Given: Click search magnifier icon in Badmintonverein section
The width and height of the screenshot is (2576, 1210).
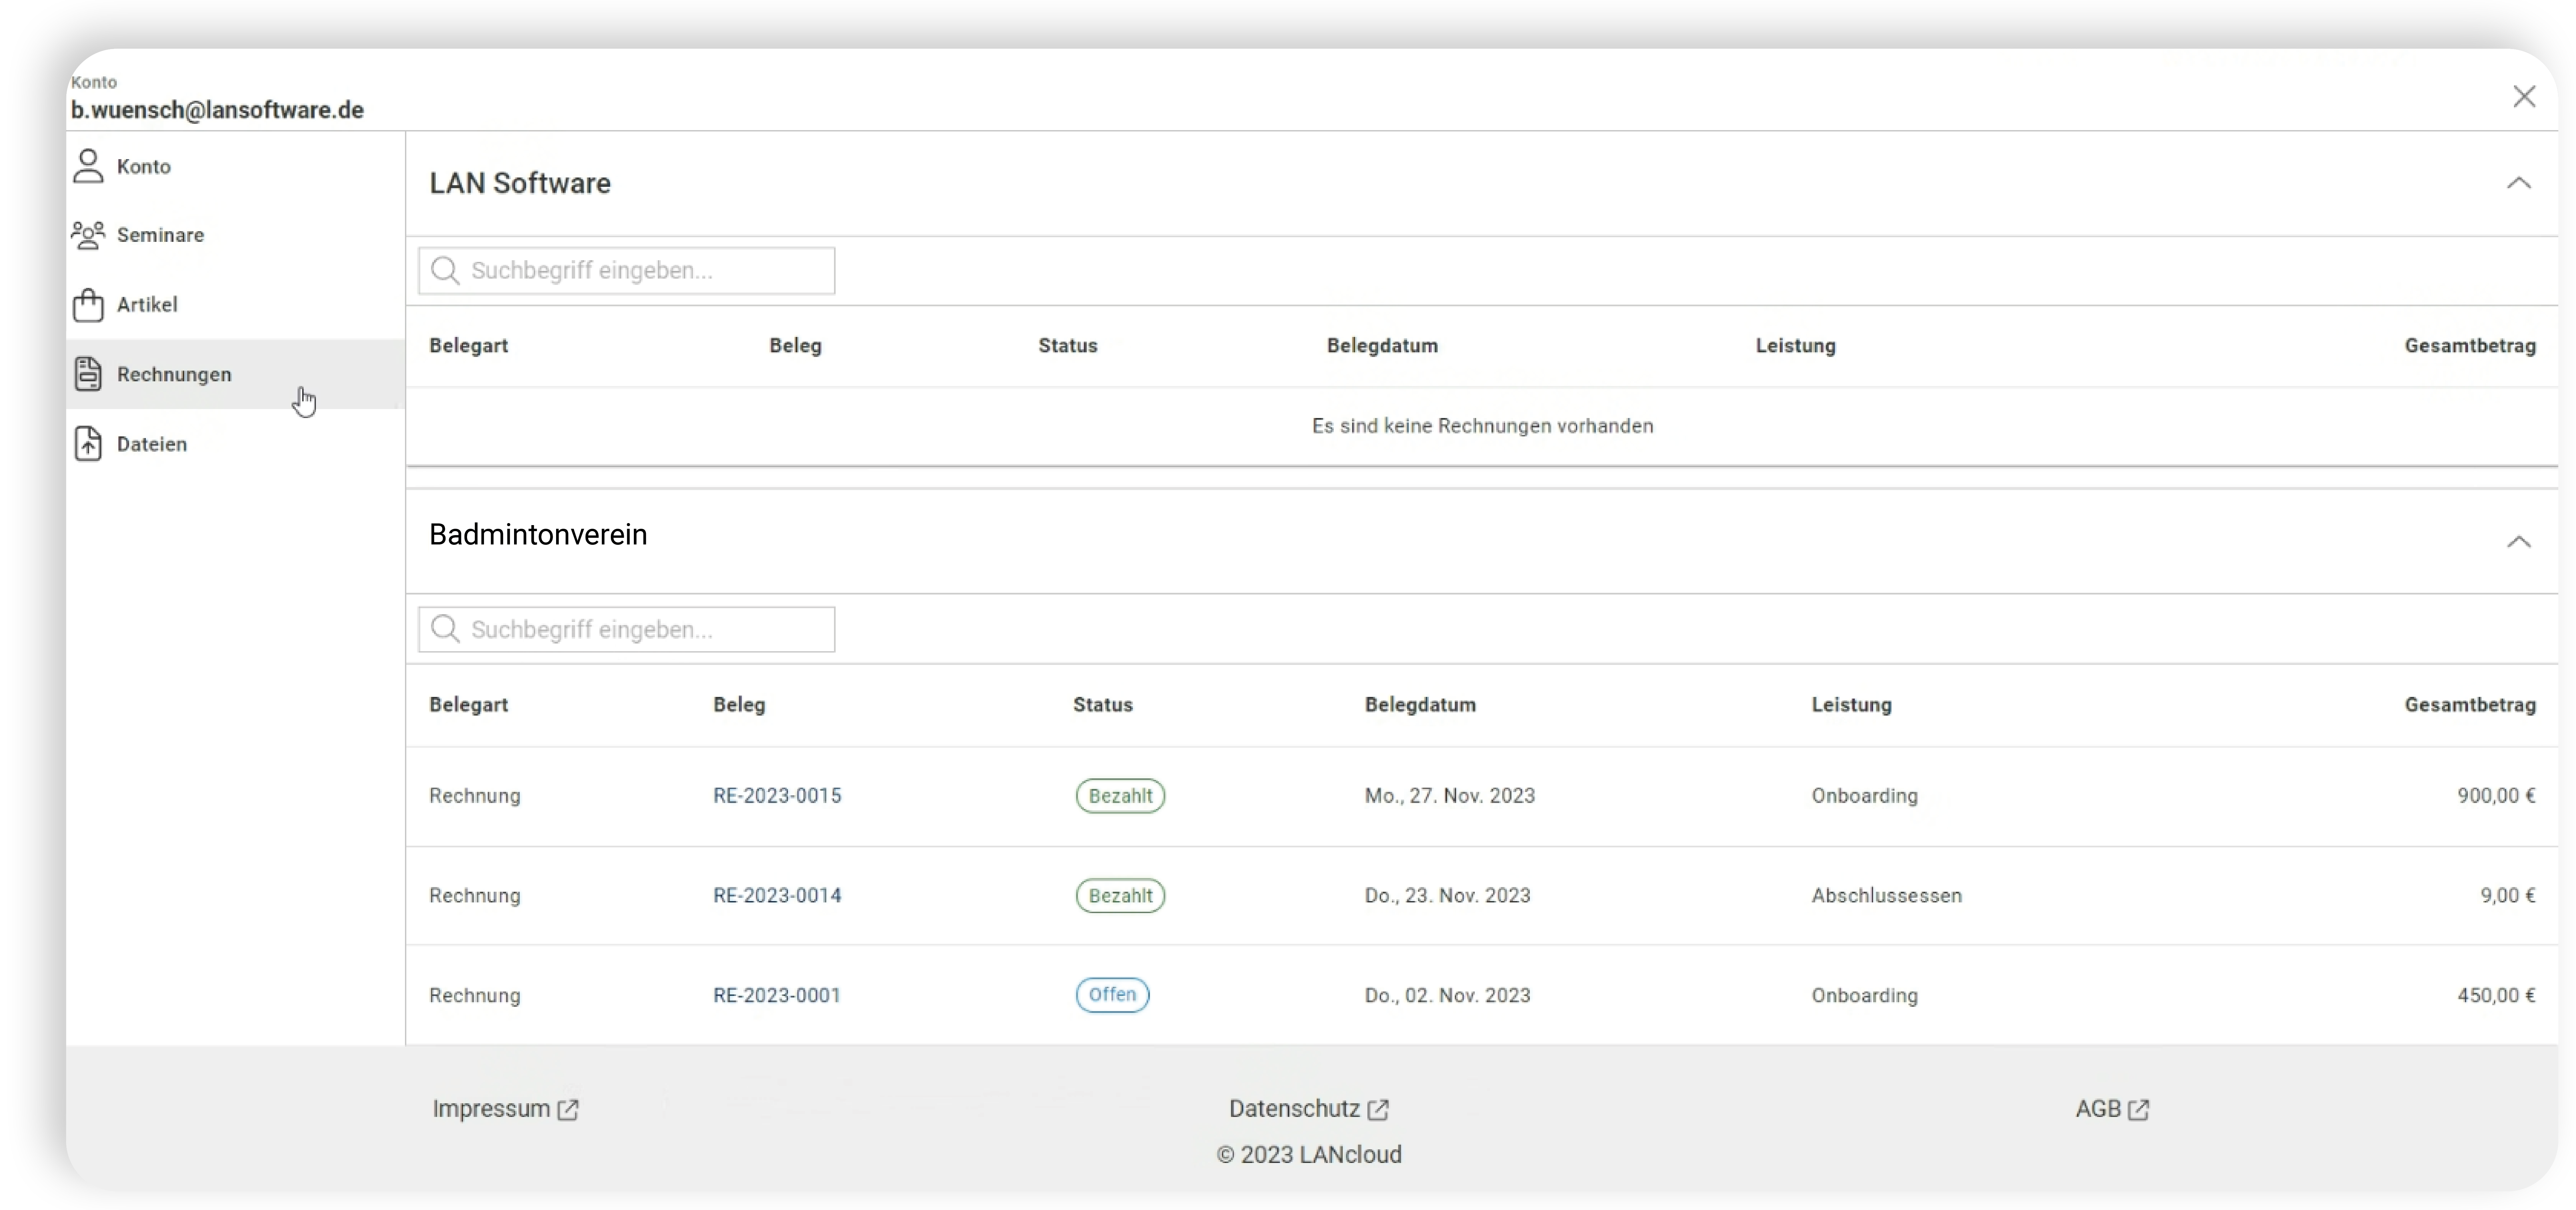Looking at the screenshot, I should pos(445,629).
